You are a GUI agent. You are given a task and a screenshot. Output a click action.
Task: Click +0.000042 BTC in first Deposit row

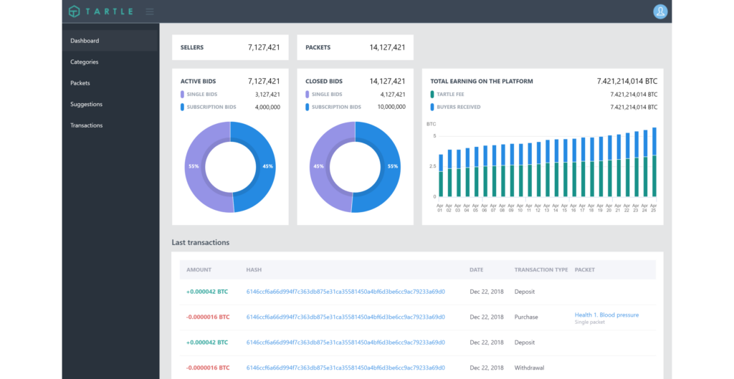(x=207, y=292)
